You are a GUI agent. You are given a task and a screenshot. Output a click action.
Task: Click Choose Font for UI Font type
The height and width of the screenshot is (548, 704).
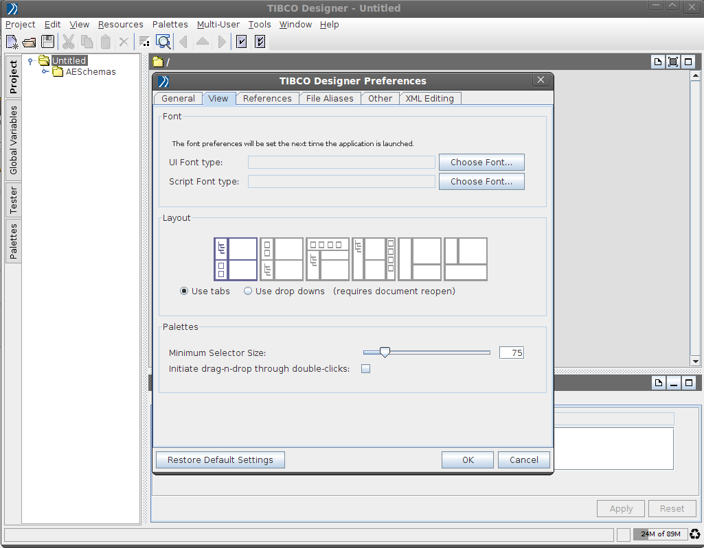(481, 163)
